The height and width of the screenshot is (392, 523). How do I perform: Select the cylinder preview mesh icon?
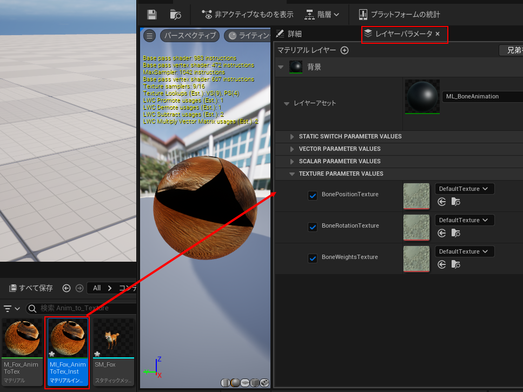(226, 383)
